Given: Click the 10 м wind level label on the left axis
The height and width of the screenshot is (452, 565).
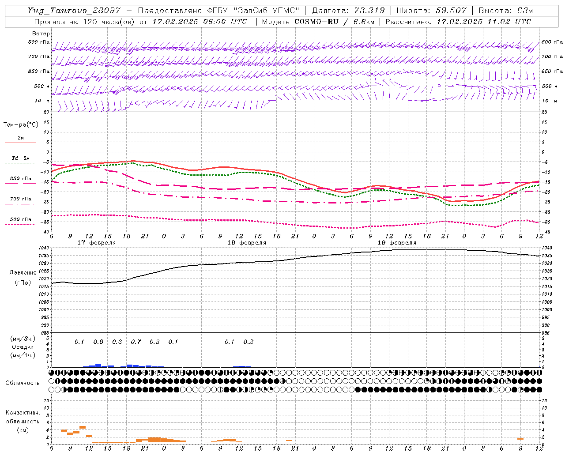Looking at the screenshot, I should tap(42, 101).
